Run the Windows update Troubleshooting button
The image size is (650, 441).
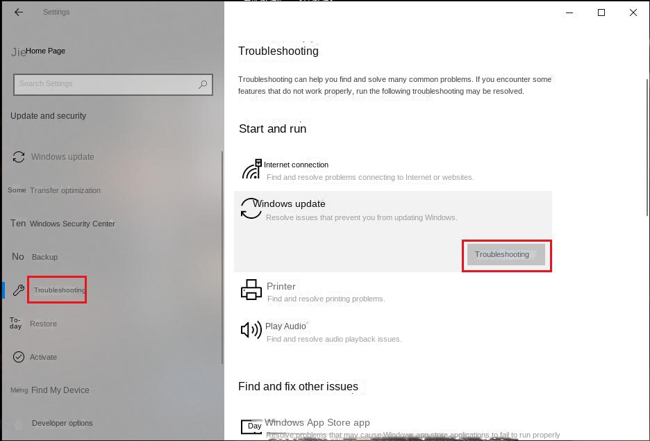506,254
